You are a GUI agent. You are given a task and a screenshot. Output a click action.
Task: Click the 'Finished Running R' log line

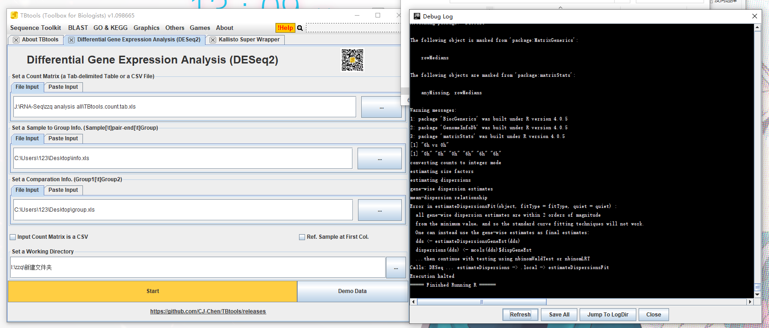click(x=453, y=285)
